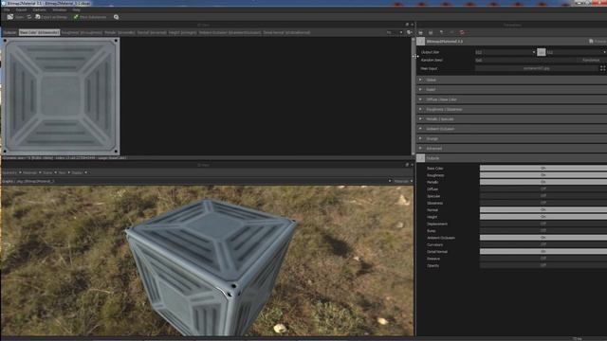Switch to the Normal output tab

click(152, 32)
